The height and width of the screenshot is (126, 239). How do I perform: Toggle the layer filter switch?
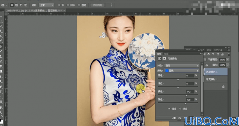point(229,54)
